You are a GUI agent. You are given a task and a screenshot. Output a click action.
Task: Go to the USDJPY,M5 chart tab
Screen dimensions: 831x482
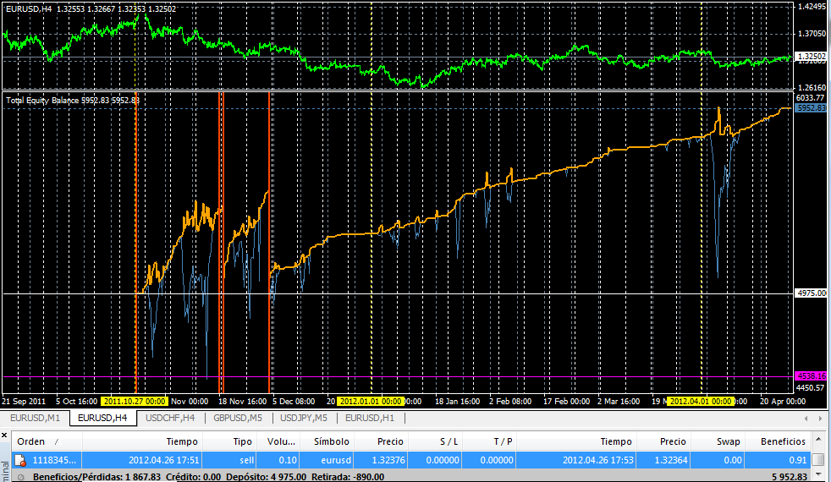305,418
